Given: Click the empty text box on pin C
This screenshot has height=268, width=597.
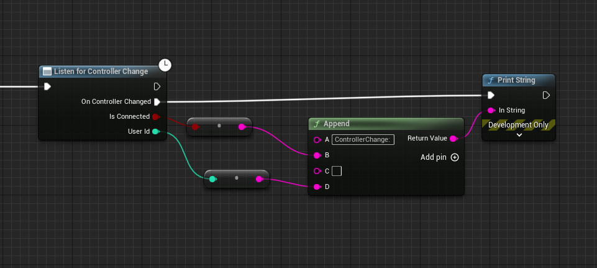Looking at the screenshot, I should pyautogui.click(x=336, y=171).
